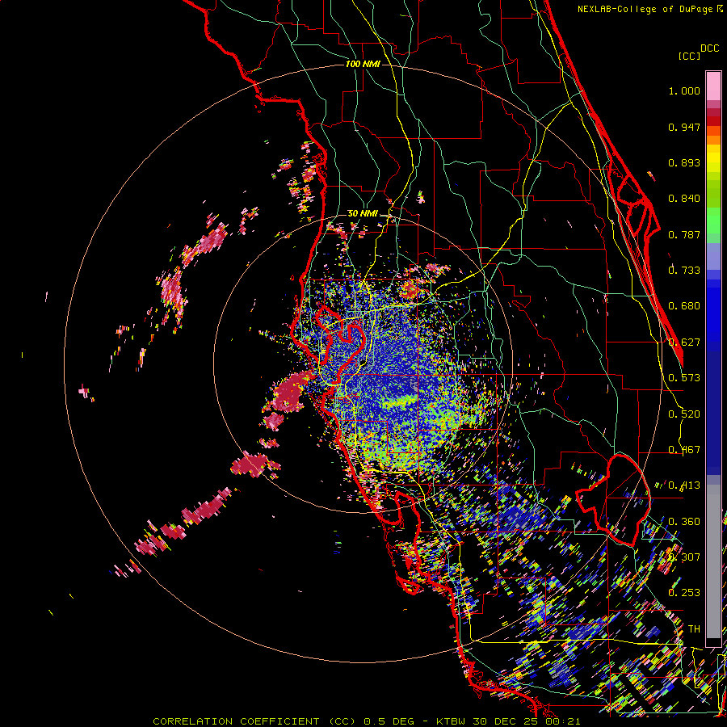Click the 0.573 scale value

(684, 378)
